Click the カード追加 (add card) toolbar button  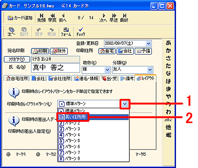point(20,18)
